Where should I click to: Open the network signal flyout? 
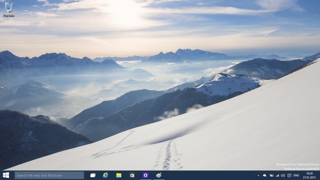point(277,176)
